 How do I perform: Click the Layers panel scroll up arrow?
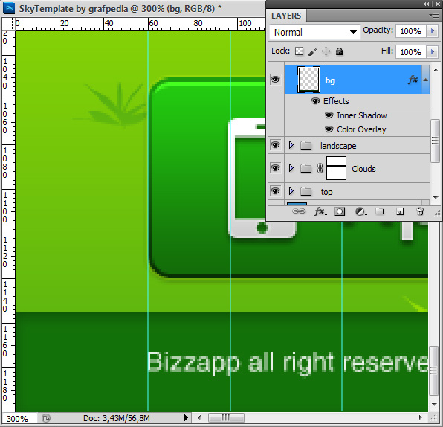click(x=436, y=70)
